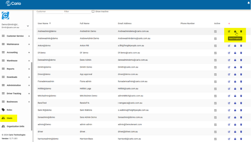
Task: Open the Roles menu item
Action: pos(9,110)
